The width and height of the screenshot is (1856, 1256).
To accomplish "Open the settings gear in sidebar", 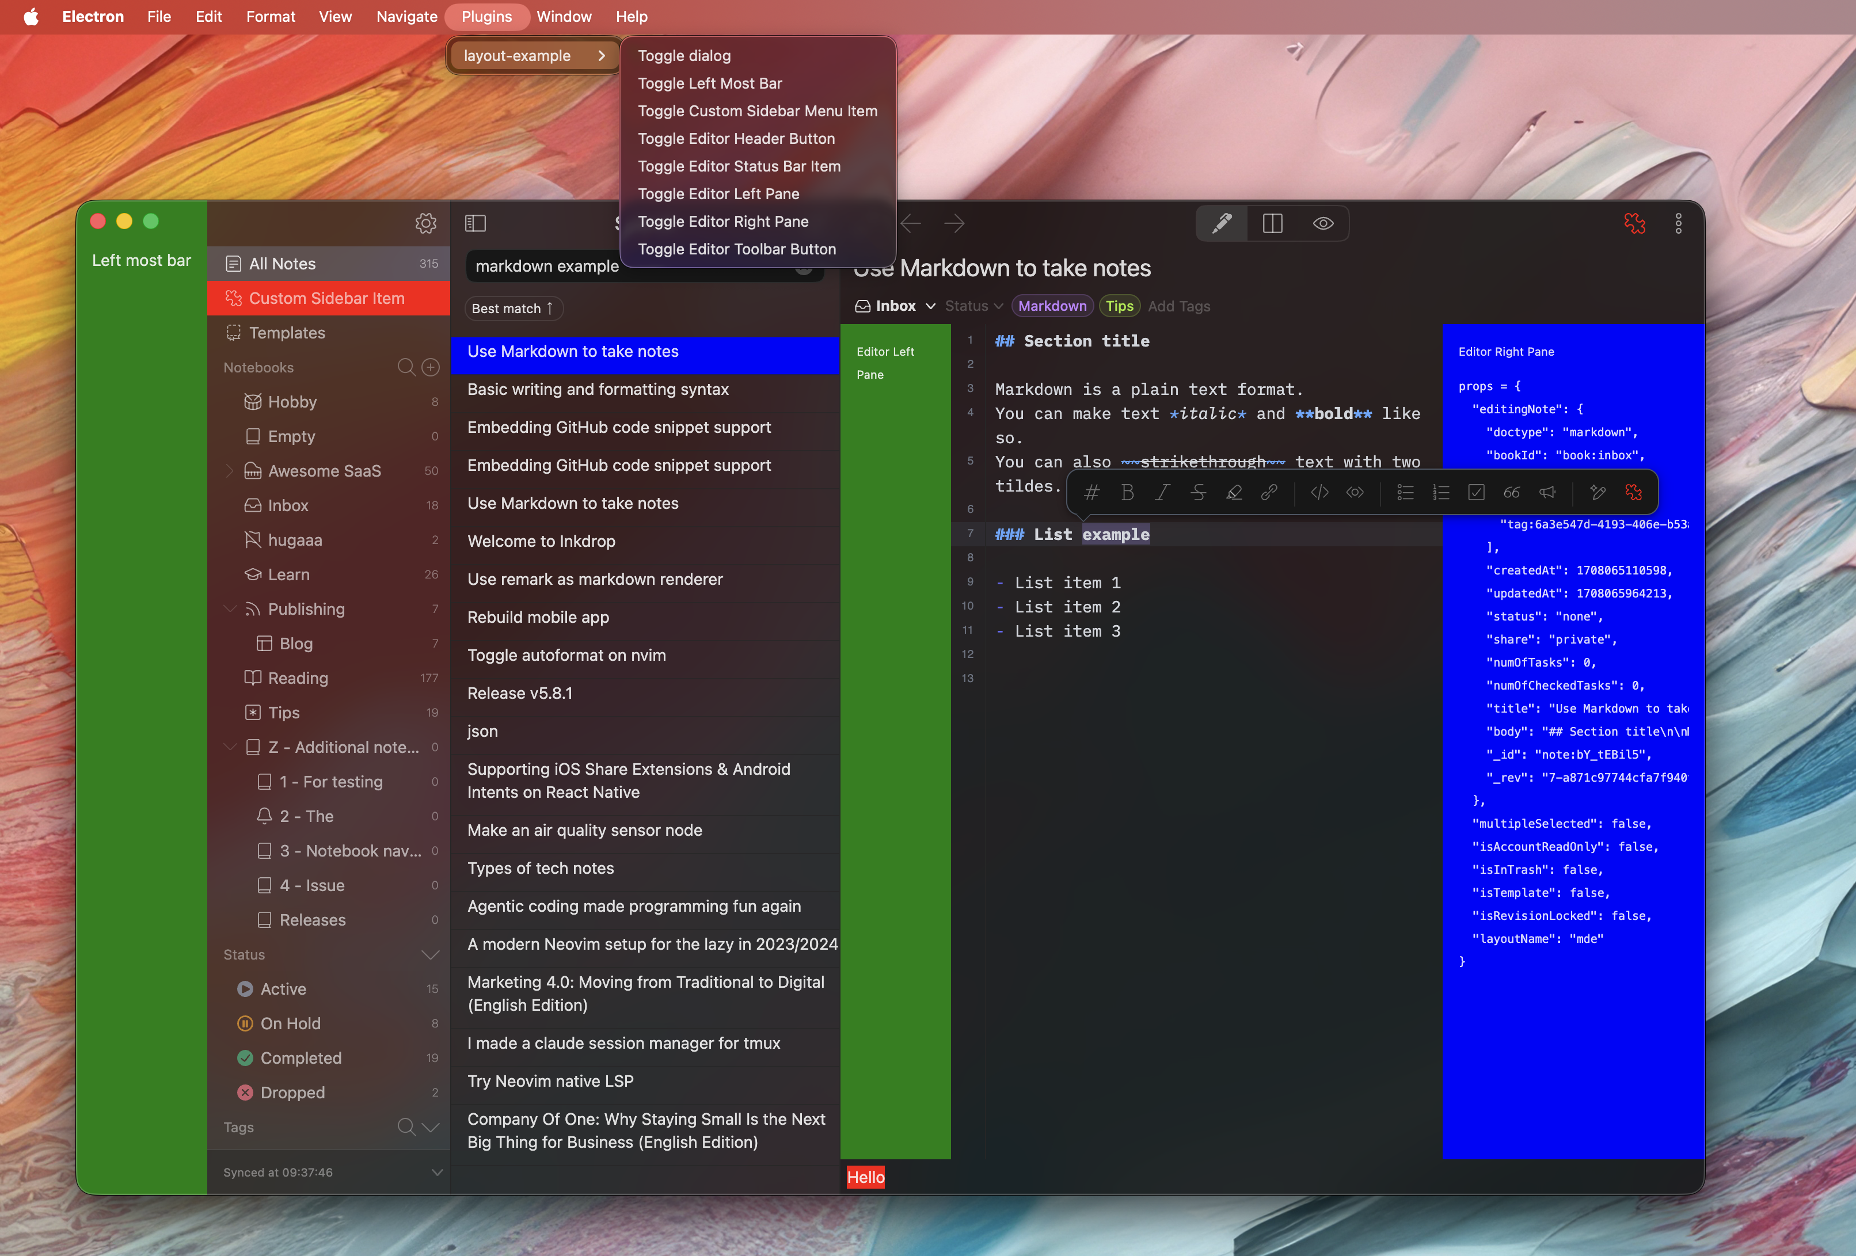I will pyautogui.click(x=425, y=223).
